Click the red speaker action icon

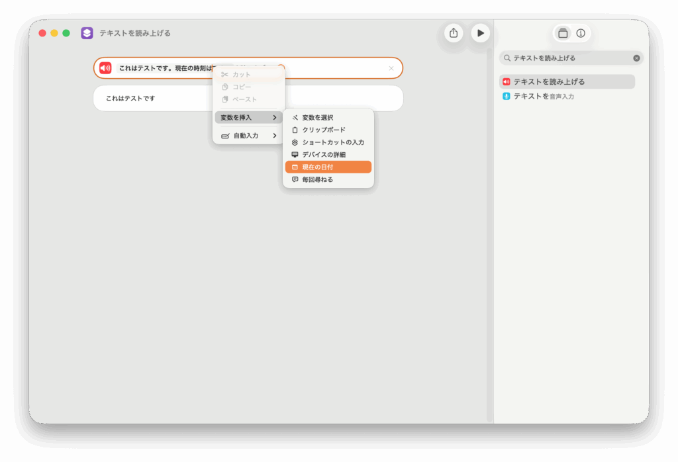[x=105, y=68]
